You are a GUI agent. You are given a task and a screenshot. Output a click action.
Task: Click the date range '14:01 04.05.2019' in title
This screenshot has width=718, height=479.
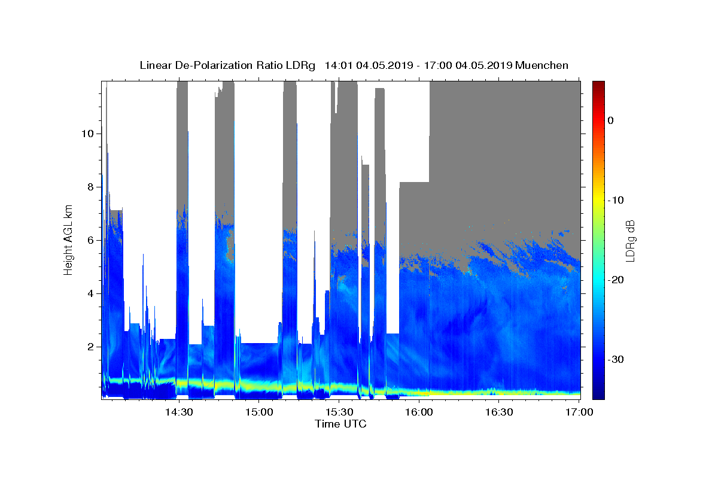click(368, 65)
